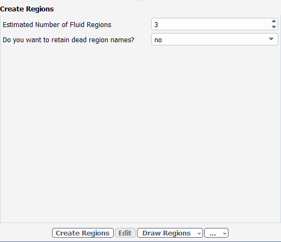Click the Estimated Number of Fluid Regions label
This screenshot has width=281, height=242.
tap(57, 25)
